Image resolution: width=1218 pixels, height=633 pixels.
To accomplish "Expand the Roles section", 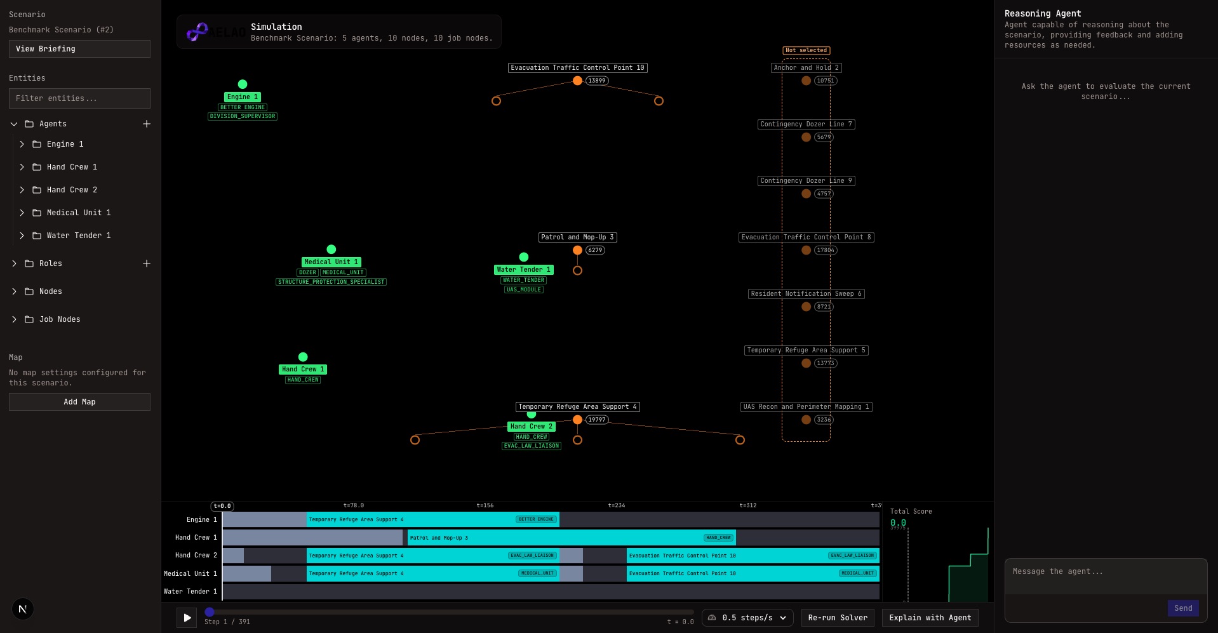I will pos(14,263).
